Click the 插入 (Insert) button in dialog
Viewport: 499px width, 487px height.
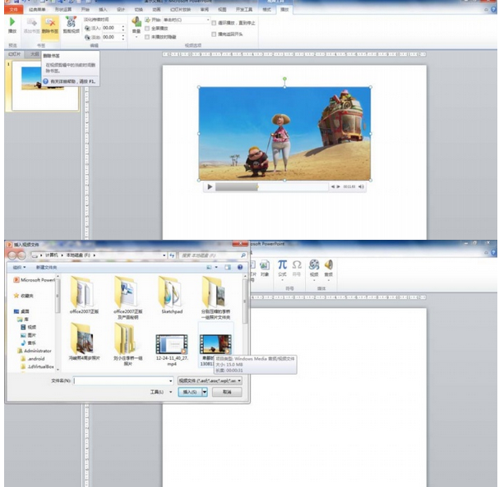191,393
